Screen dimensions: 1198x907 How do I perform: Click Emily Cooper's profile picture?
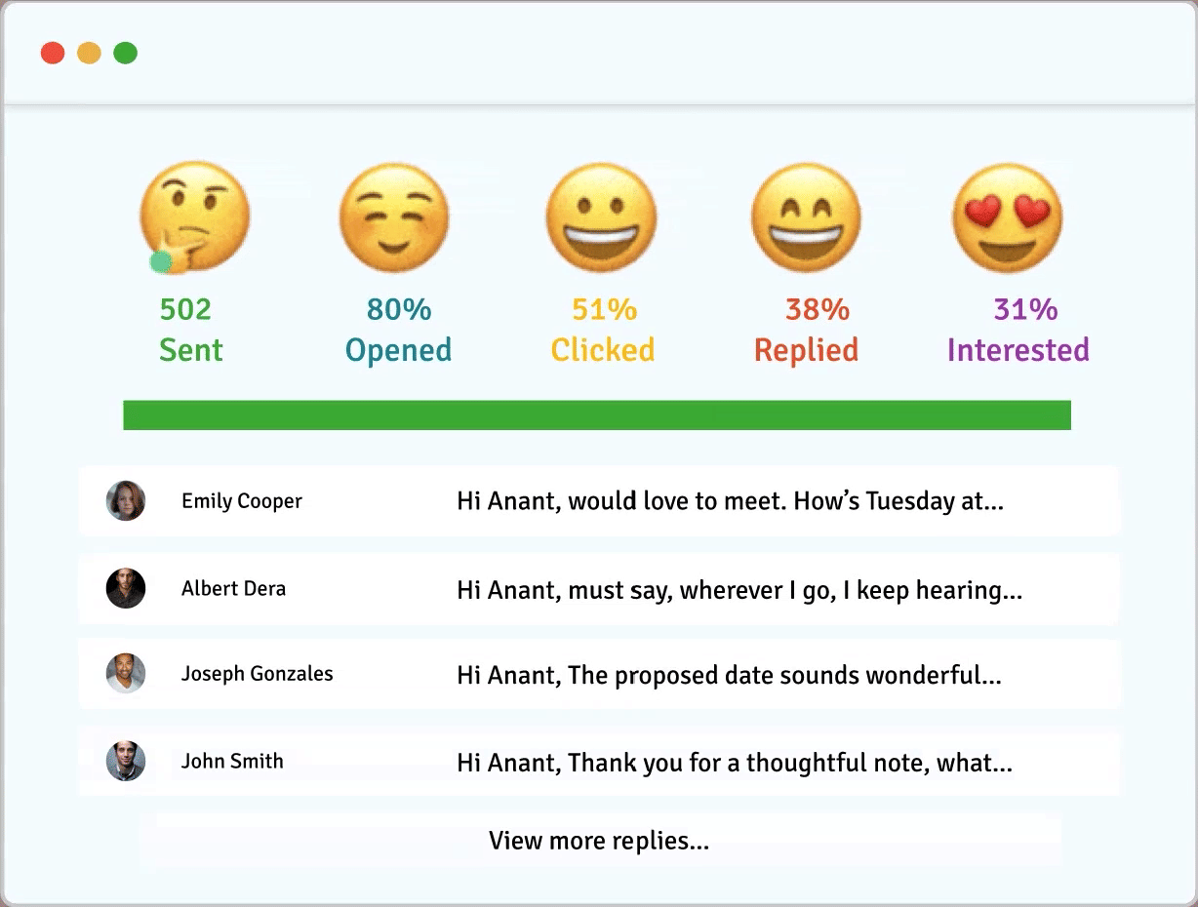tap(126, 500)
